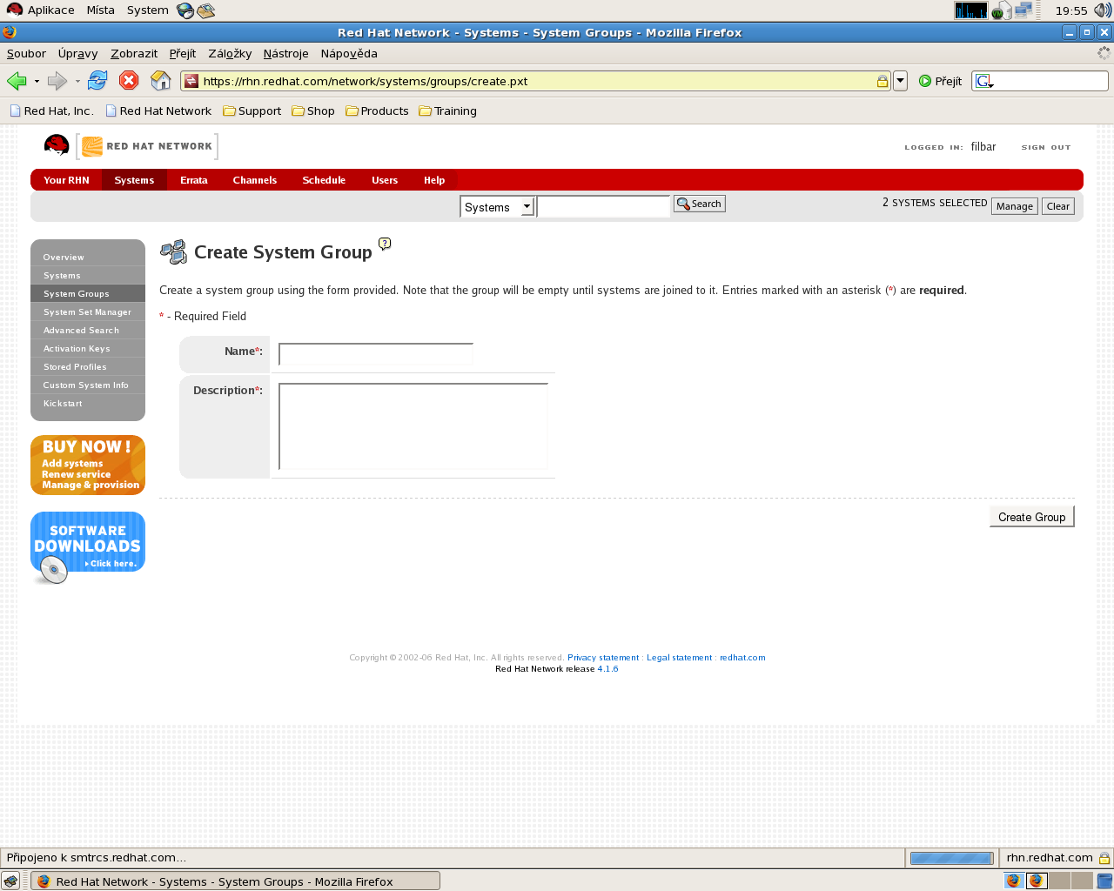The height and width of the screenshot is (891, 1114).
Task: Expand the Forward history dropdown arrow
Action: 77,82
